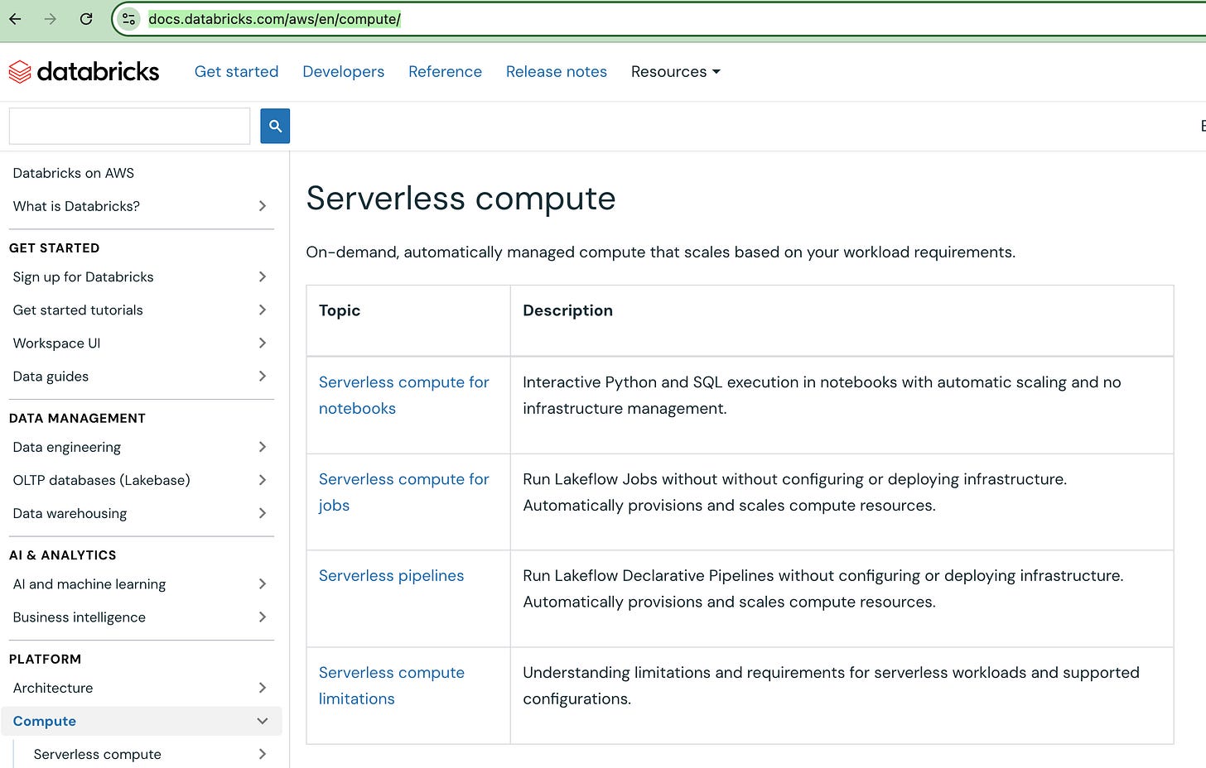Expand the Workspace UI chevron

coord(262,343)
